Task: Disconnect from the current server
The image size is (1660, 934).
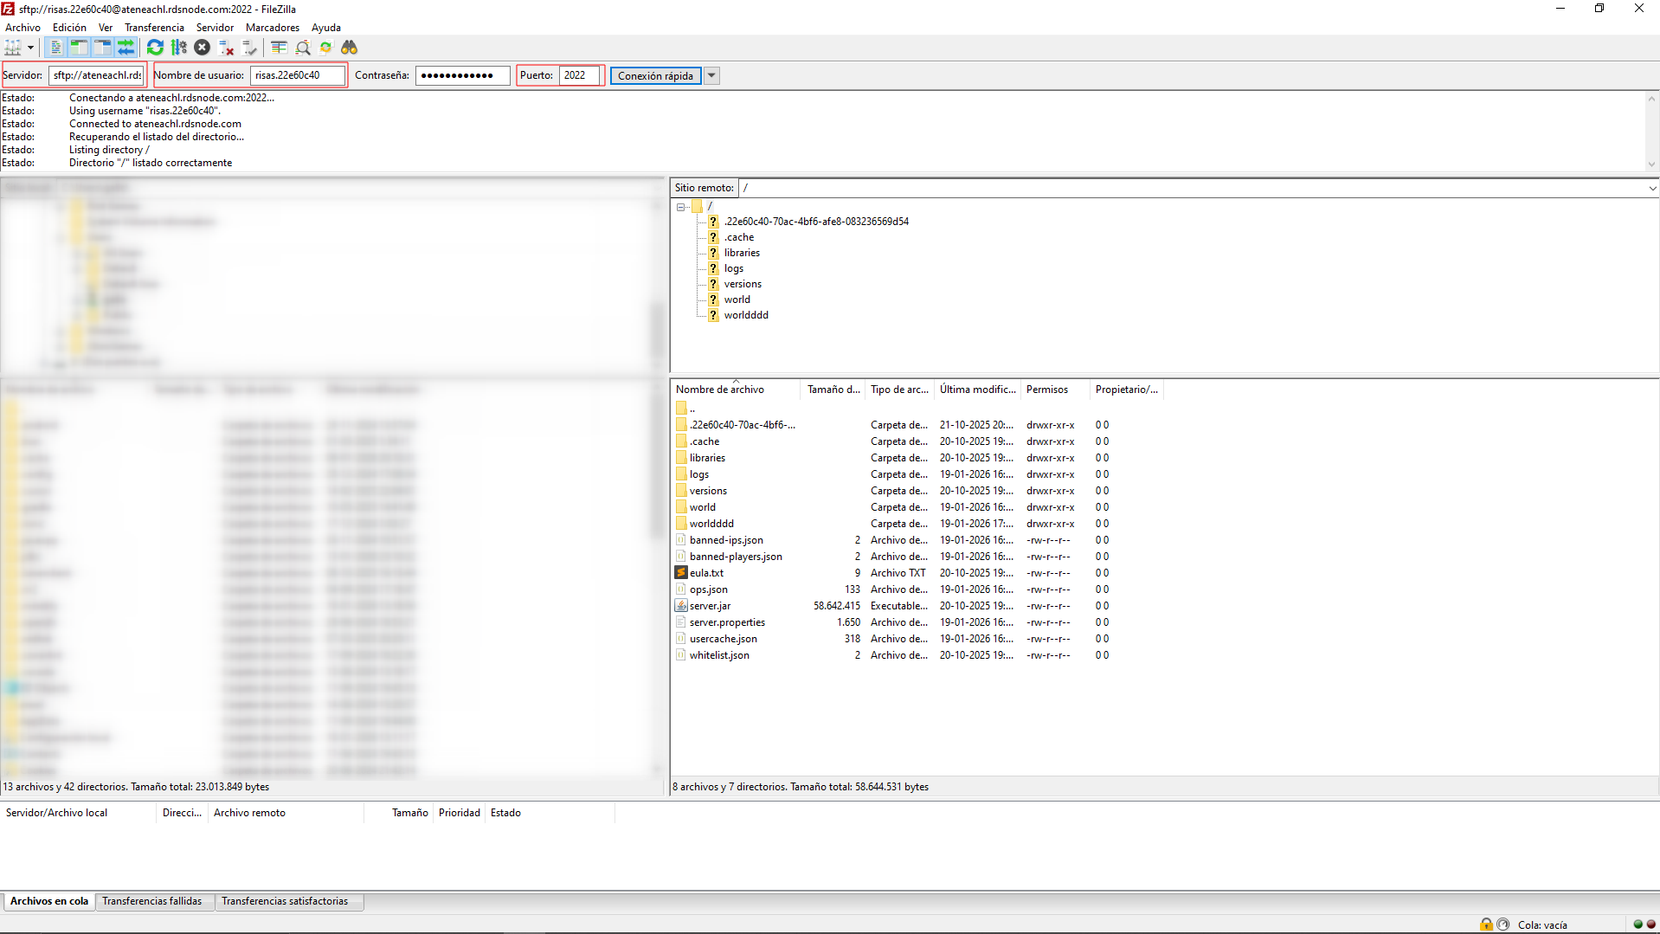Action: tap(226, 48)
